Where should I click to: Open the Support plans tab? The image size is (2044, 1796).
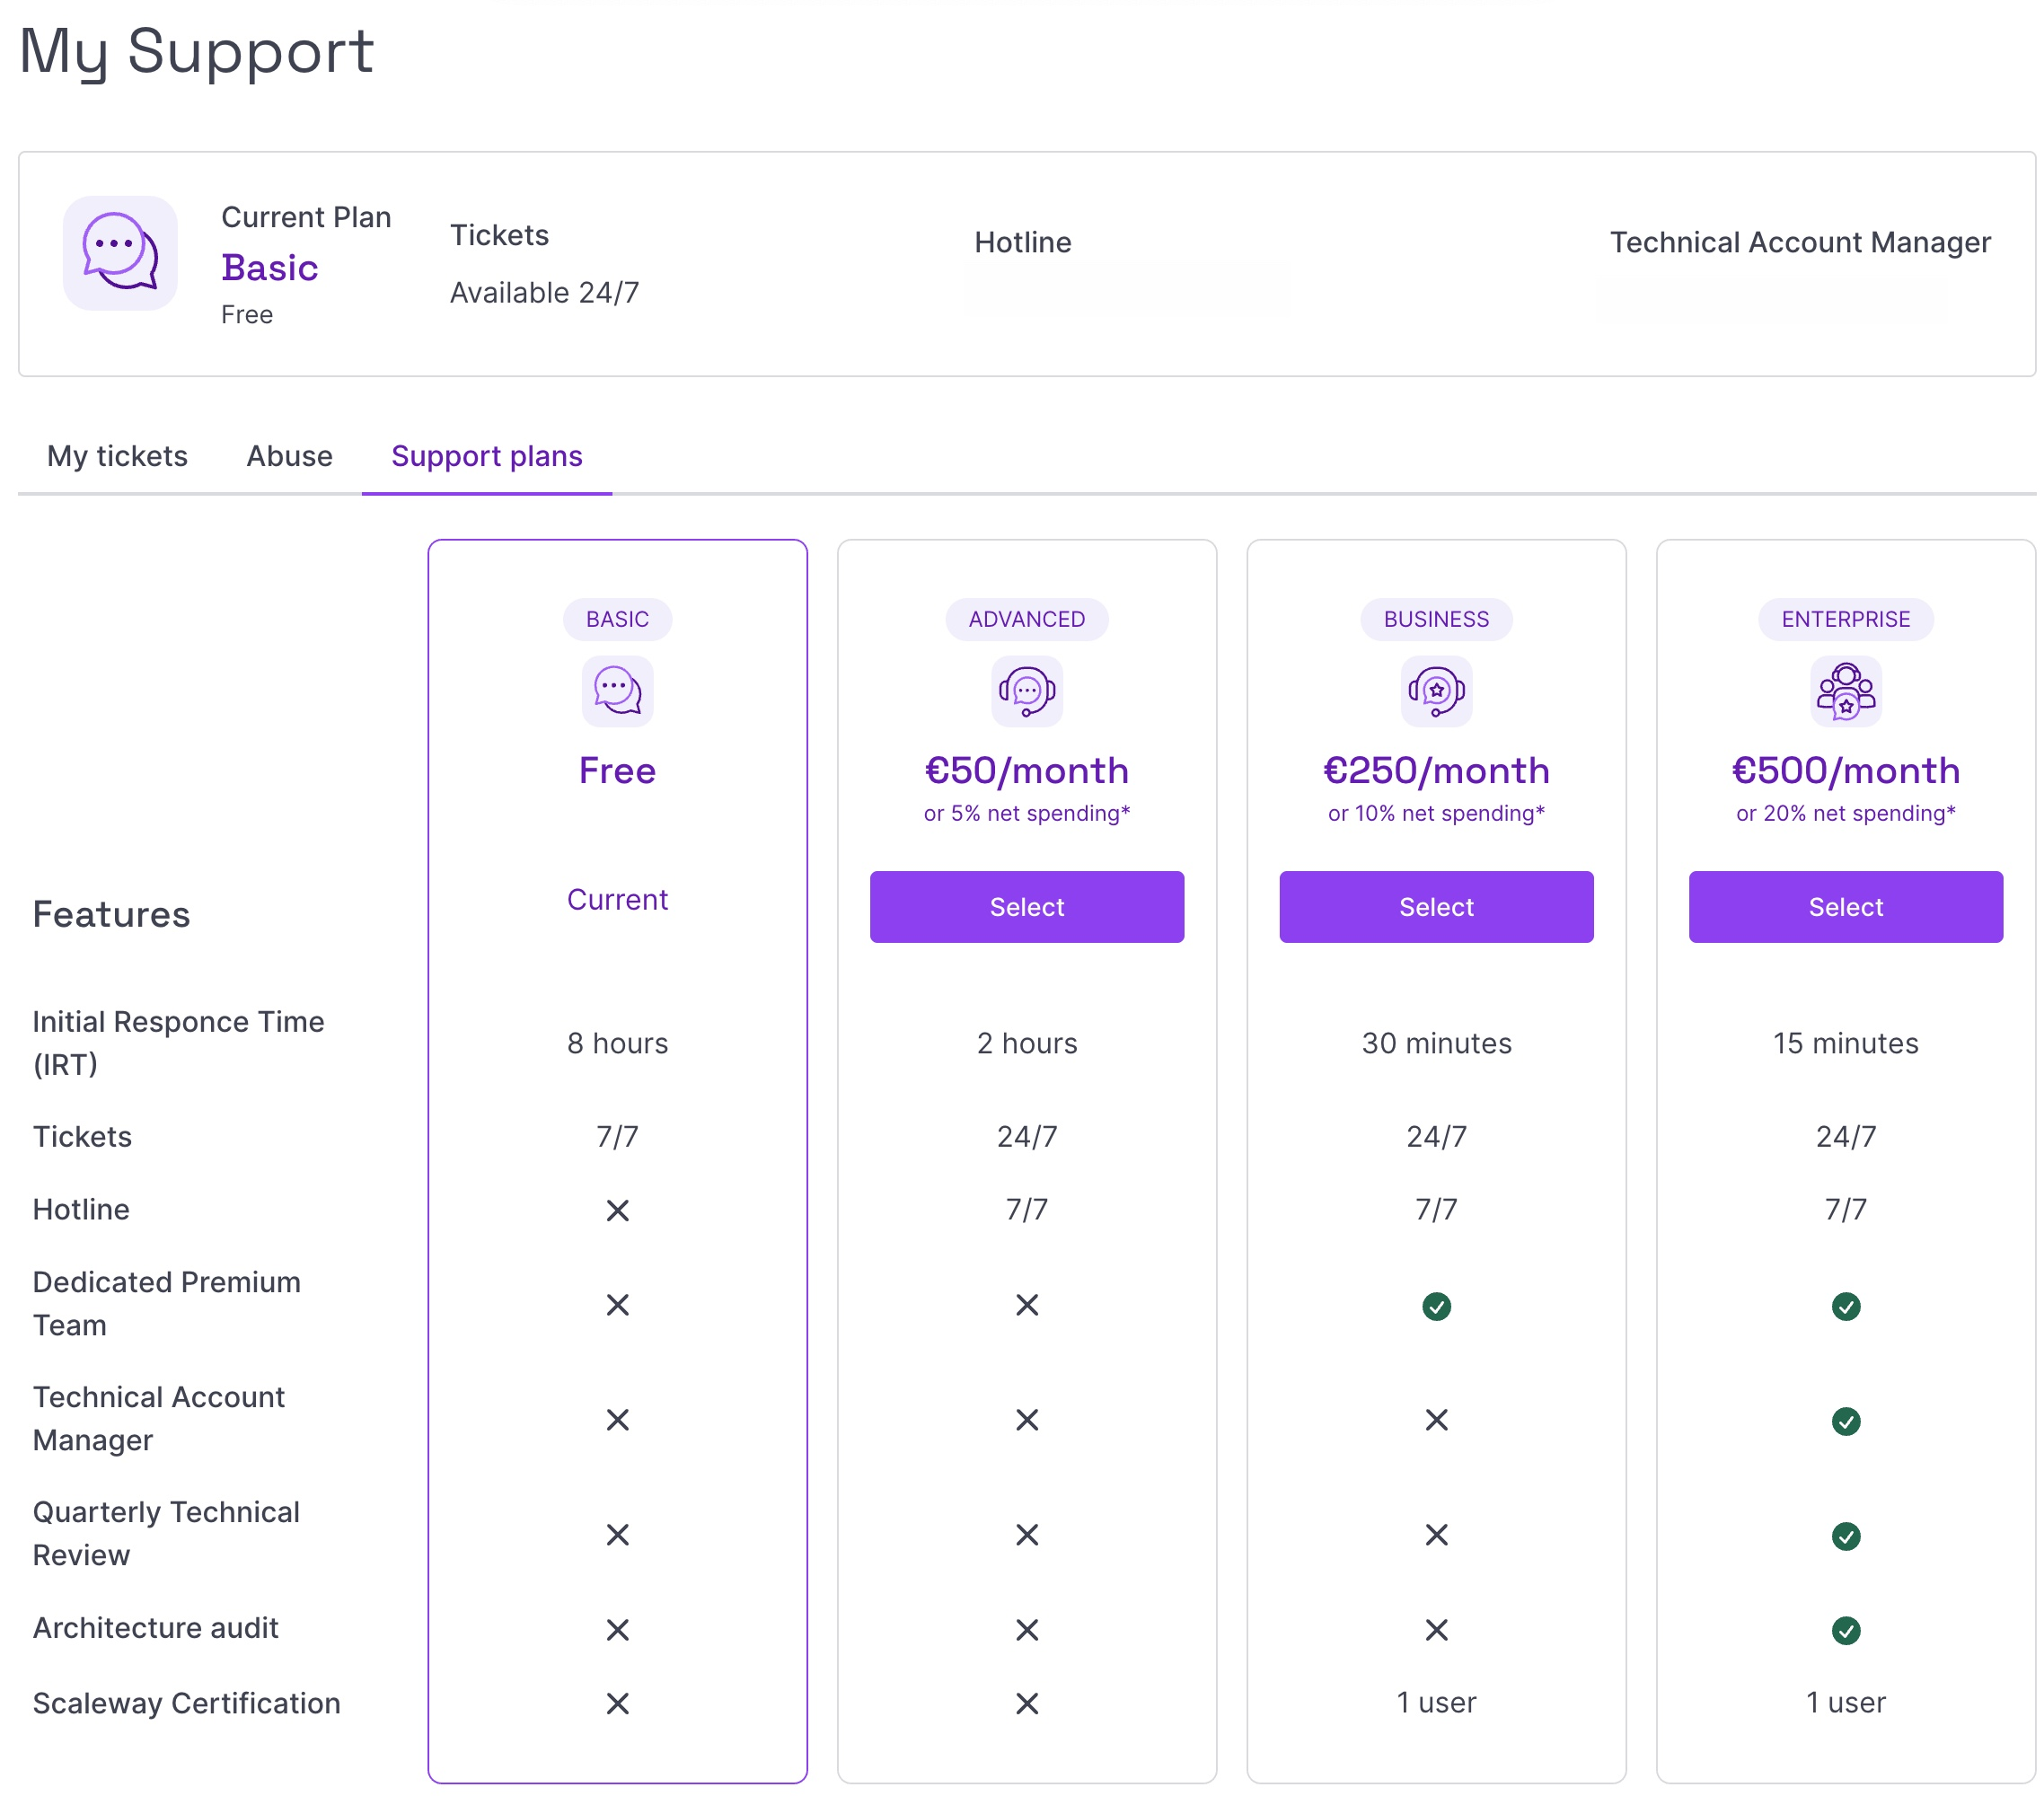(x=486, y=456)
